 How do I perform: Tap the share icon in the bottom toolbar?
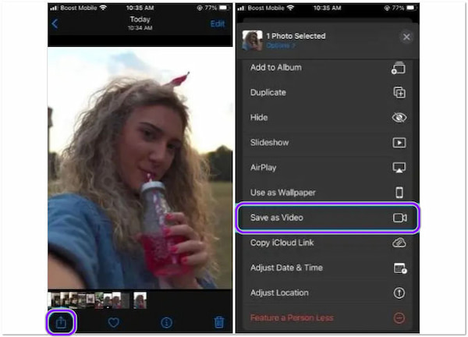point(60,321)
